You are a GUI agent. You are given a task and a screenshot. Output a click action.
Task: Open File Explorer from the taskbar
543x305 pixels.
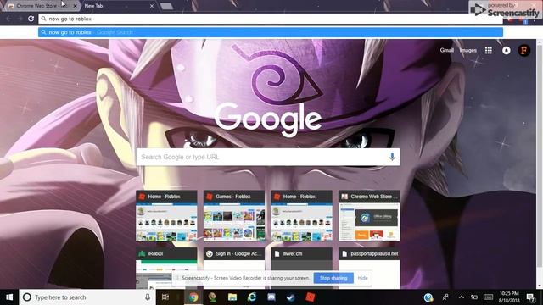(232, 297)
